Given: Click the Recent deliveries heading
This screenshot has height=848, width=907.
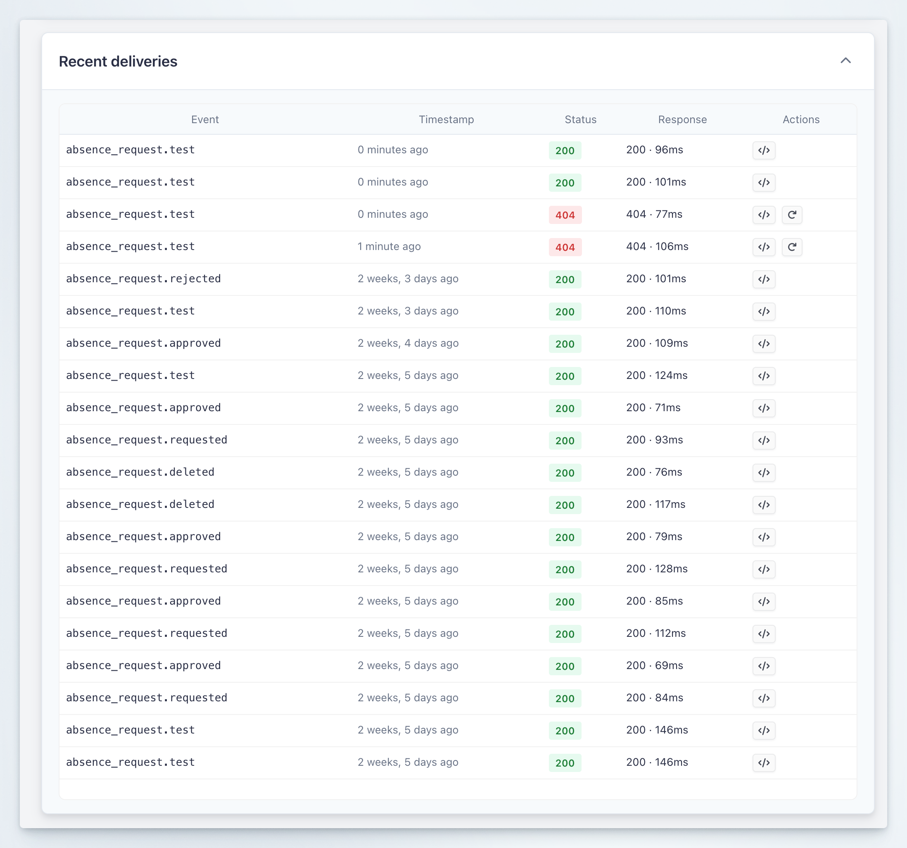Looking at the screenshot, I should click(x=118, y=61).
